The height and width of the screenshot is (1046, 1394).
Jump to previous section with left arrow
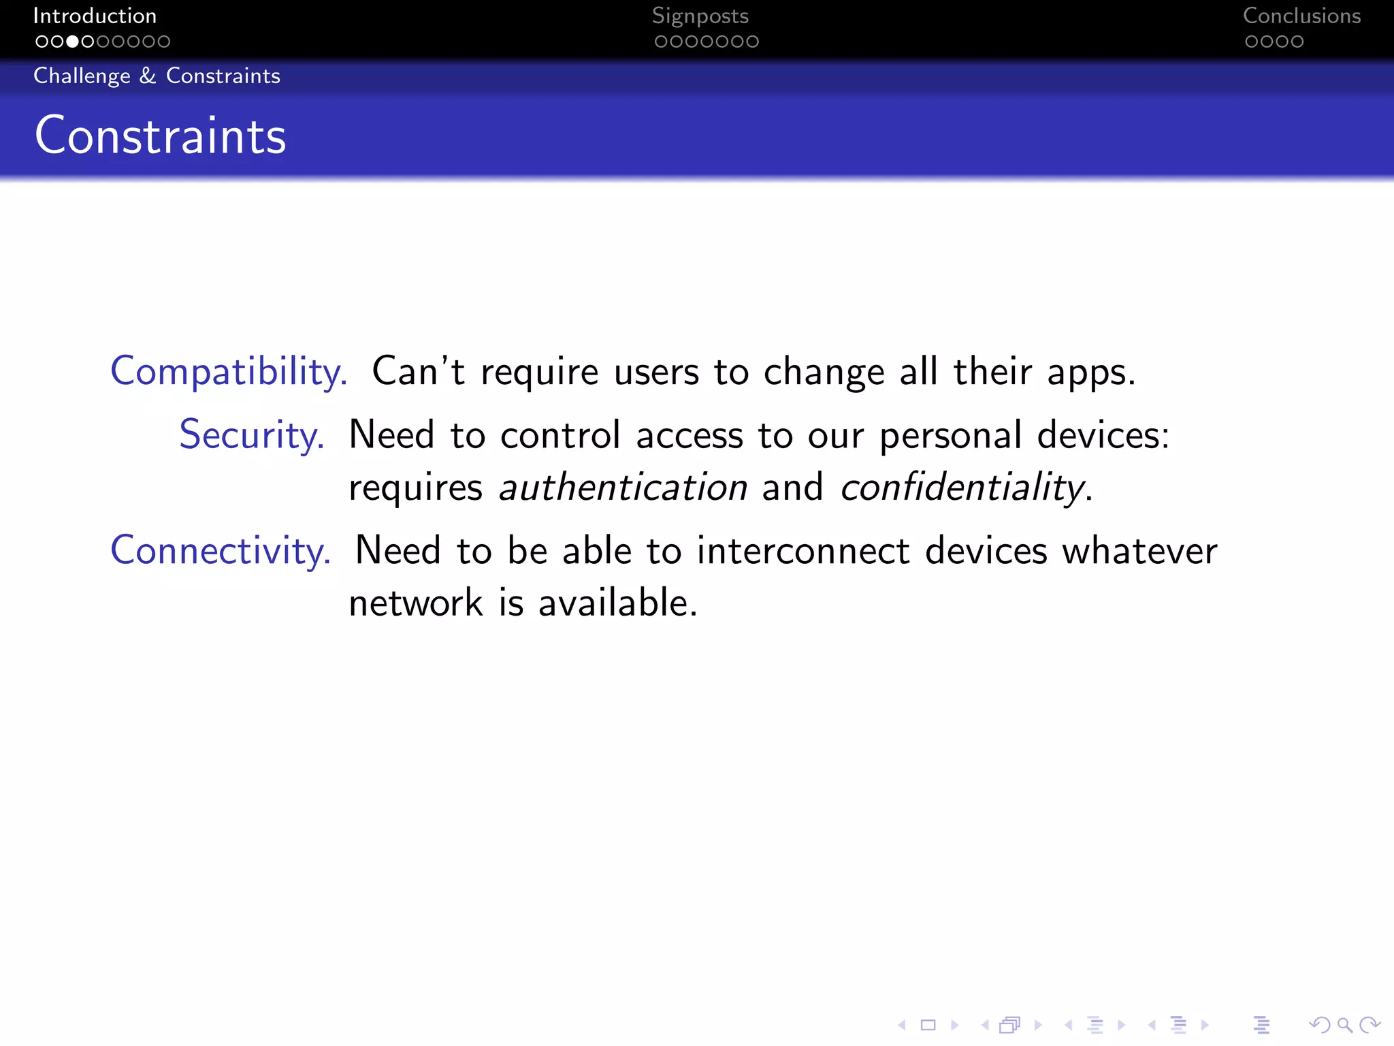click(x=1152, y=1025)
